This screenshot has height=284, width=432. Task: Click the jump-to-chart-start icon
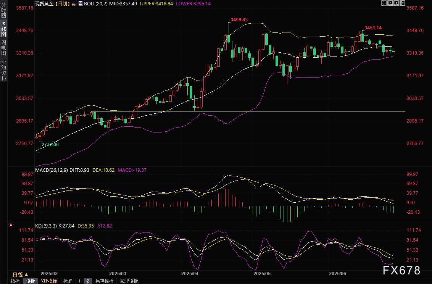(x=390, y=3)
